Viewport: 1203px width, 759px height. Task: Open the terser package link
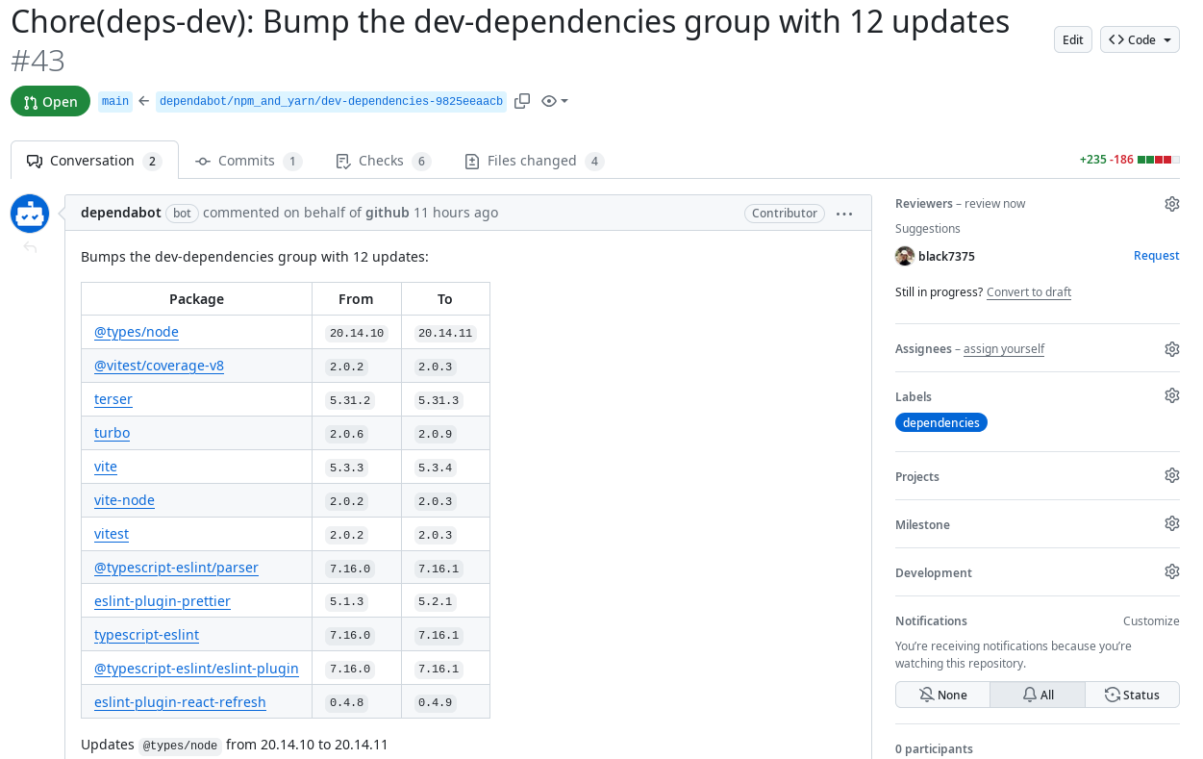pos(113,399)
